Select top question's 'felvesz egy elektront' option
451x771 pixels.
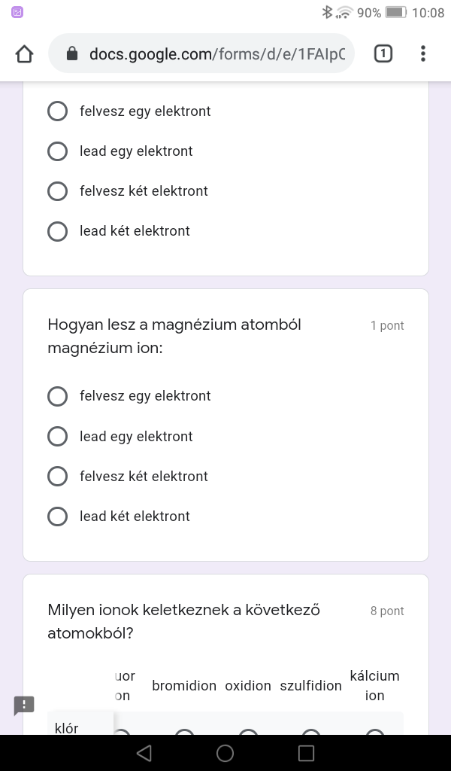click(x=58, y=111)
